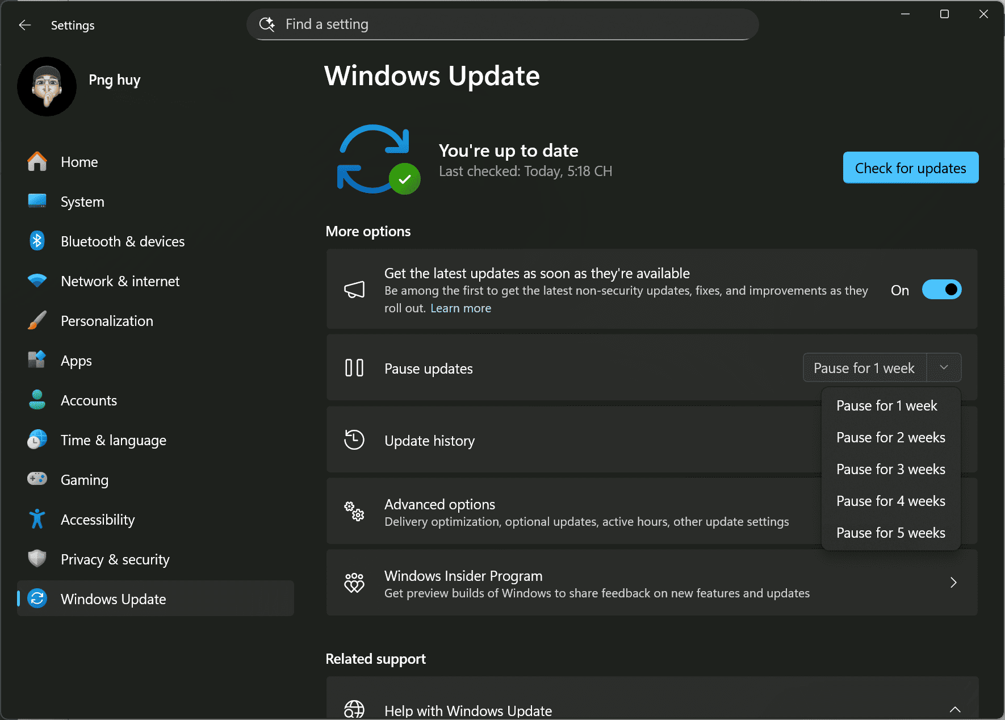Open System settings label

pos(82,202)
